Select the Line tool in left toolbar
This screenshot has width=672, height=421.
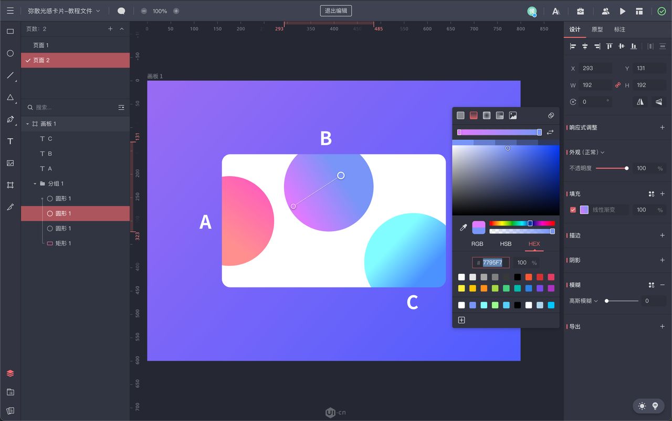point(10,76)
